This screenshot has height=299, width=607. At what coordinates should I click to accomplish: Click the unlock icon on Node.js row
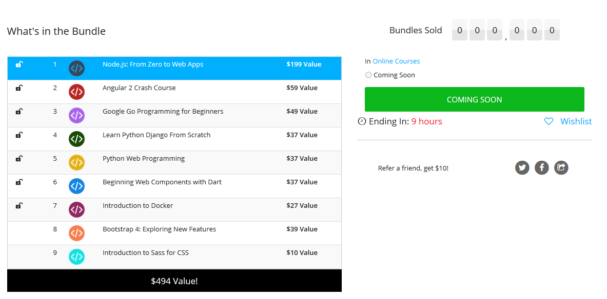tap(19, 65)
